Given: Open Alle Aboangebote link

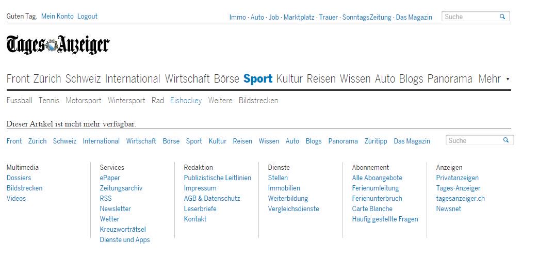Looking at the screenshot, I should click(x=377, y=178).
